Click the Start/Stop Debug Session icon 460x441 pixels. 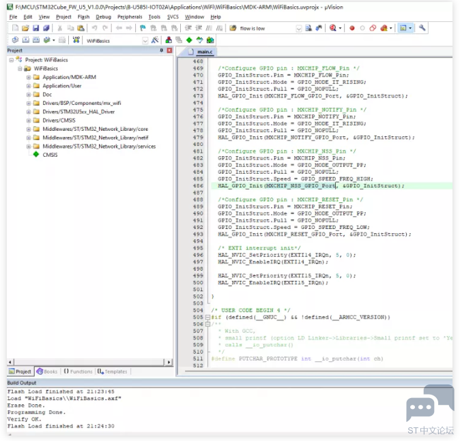332,28
